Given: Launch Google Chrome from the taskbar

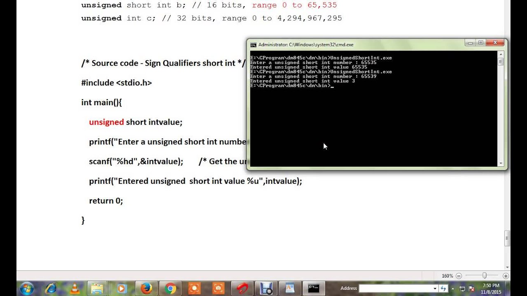Looking at the screenshot, I should click(170, 289).
